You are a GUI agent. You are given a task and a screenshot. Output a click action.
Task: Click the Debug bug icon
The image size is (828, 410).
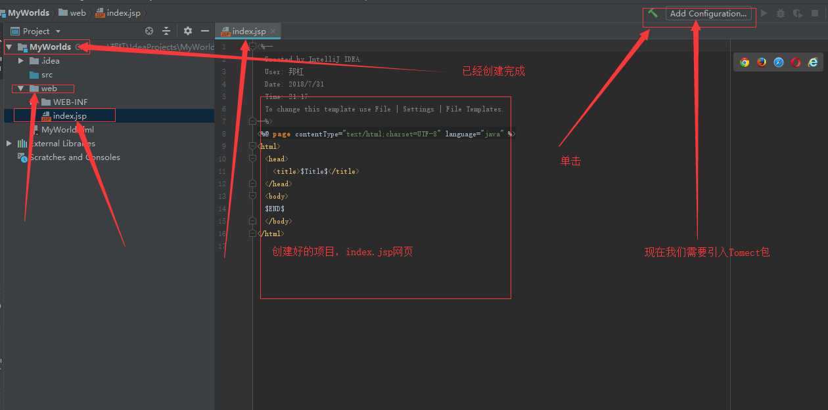[x=781, y=13]
